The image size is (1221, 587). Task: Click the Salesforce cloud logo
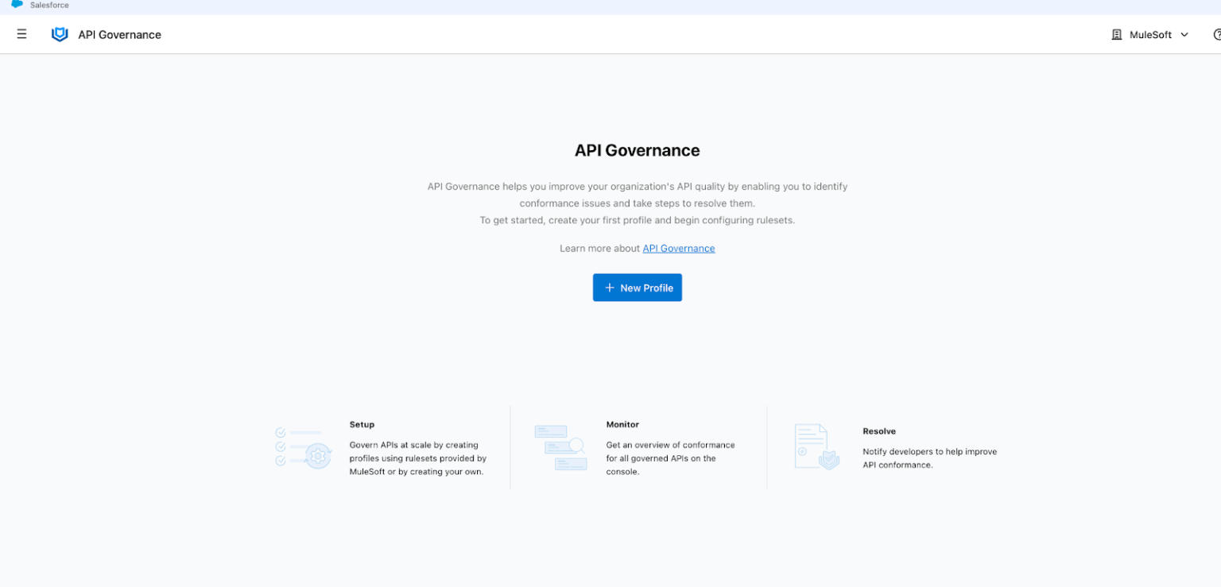(x=17, y=4)
